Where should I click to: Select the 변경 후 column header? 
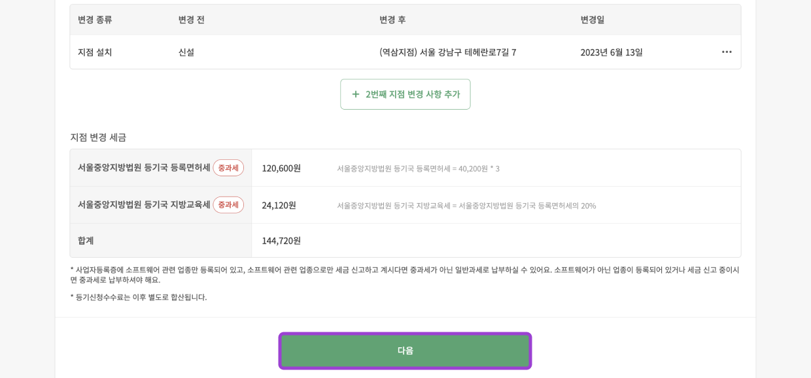pos(392,20)
